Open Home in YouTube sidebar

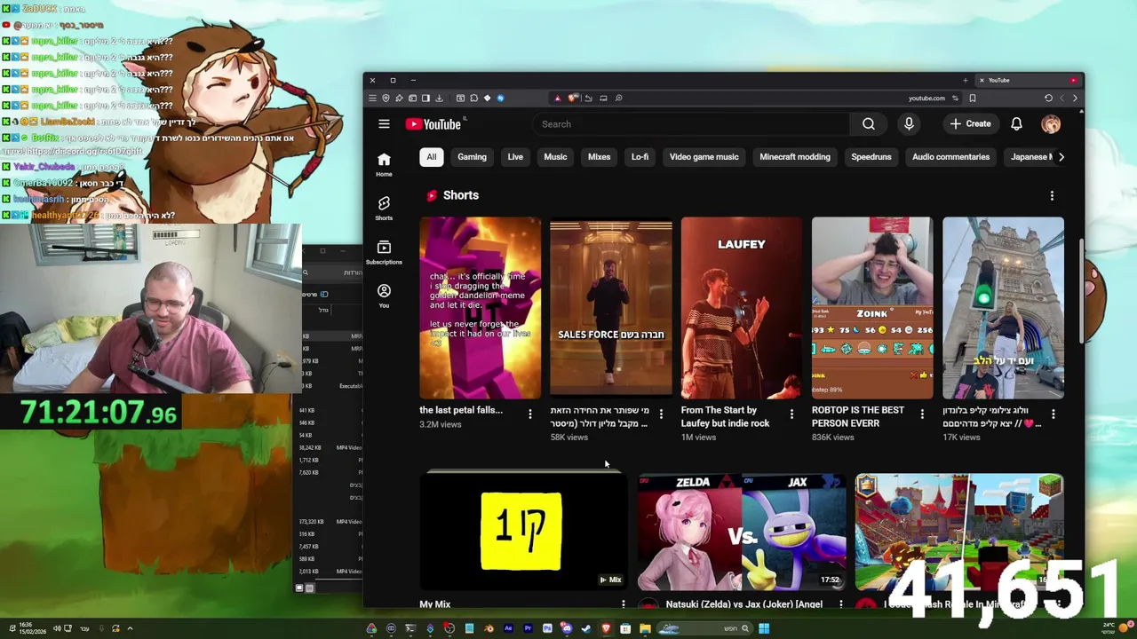click(x=384, y=164)
